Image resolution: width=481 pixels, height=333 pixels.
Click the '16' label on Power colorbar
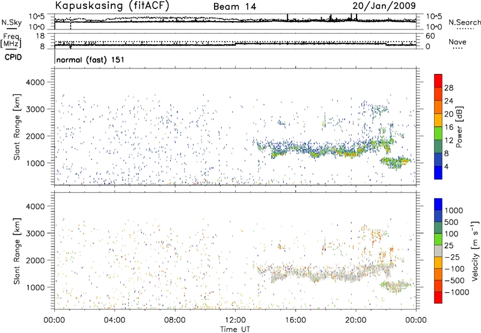pyautogui.click(x=449, y=127)
